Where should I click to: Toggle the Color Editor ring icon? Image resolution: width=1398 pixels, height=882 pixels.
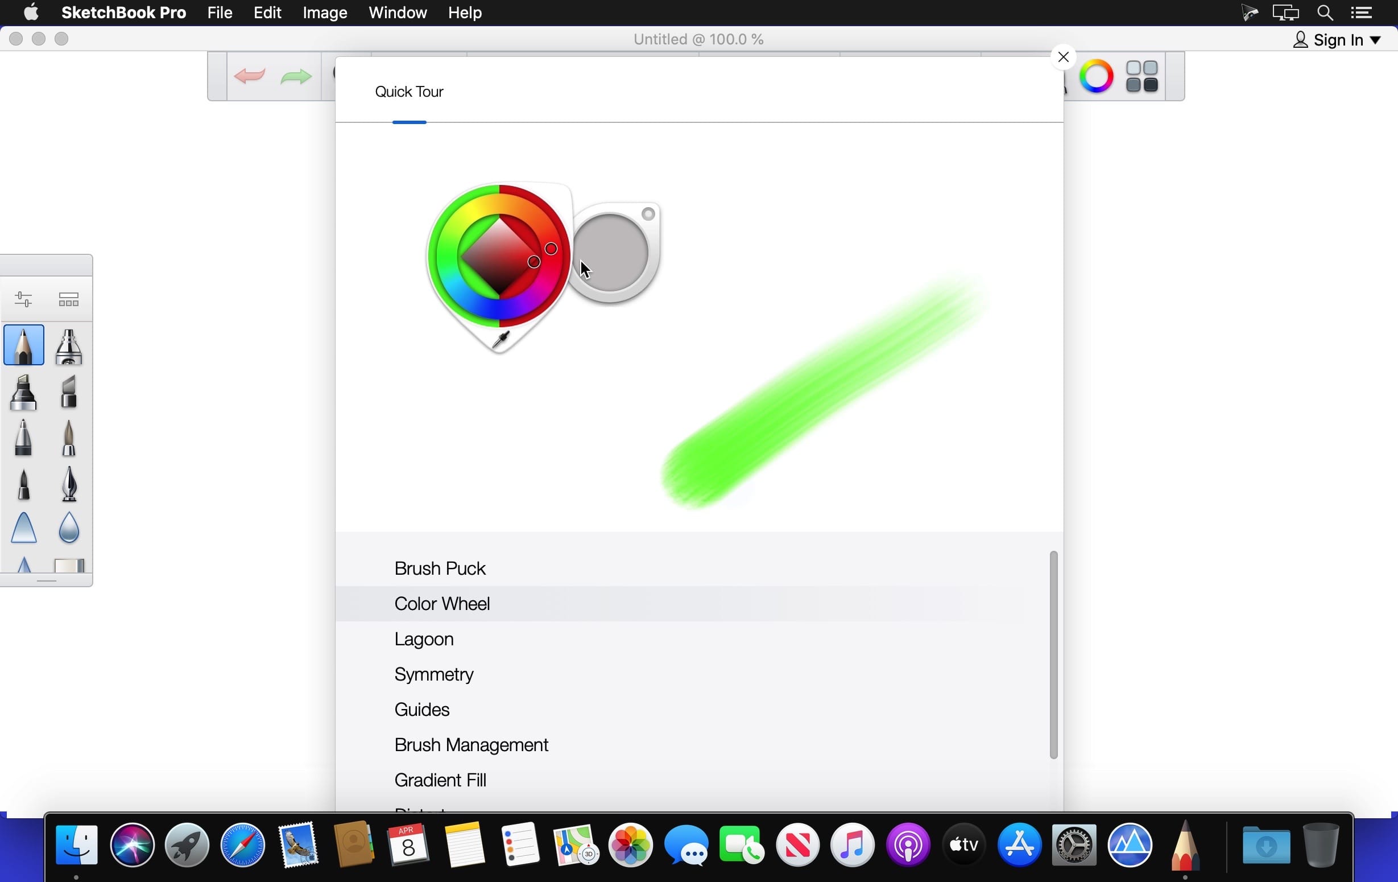point(1096,76)
